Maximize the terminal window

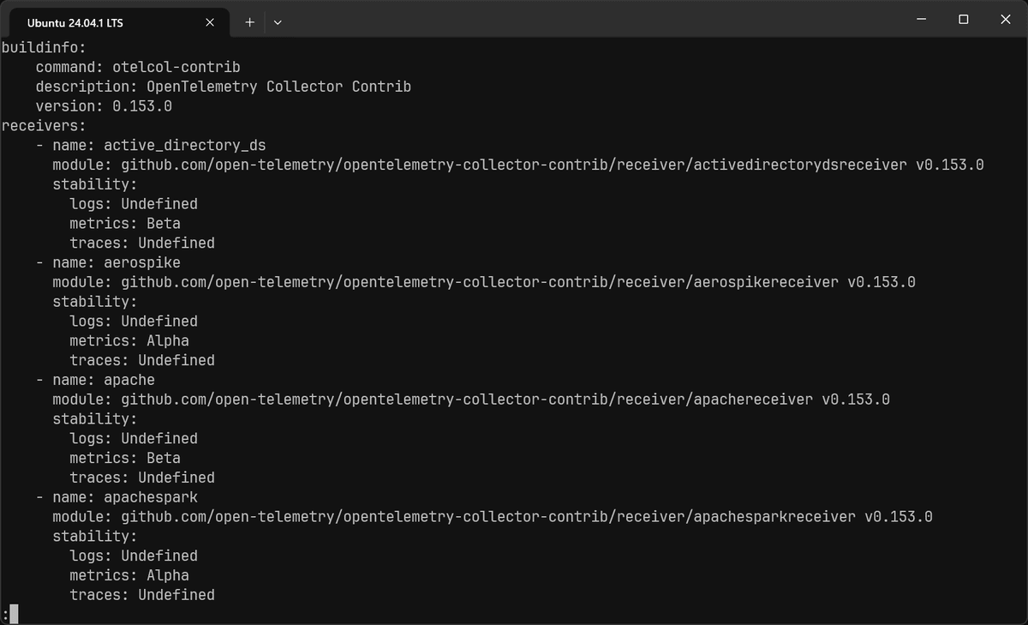(x=963, y=19)
